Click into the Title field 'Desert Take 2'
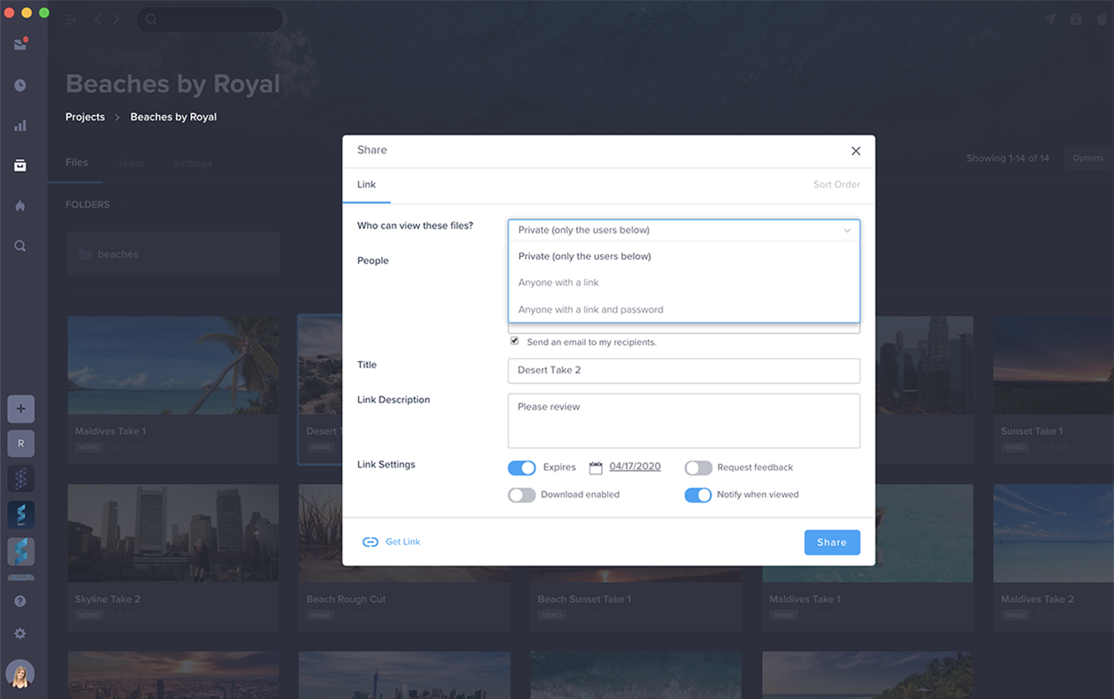The image size is (1114, 699). [x=684, y=371]
